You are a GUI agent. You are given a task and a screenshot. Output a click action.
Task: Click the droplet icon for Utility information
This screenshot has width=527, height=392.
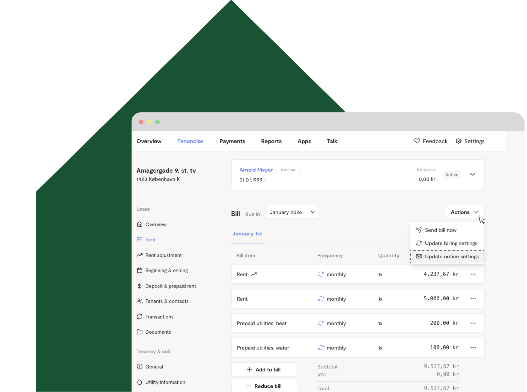(x=139, y=382)
